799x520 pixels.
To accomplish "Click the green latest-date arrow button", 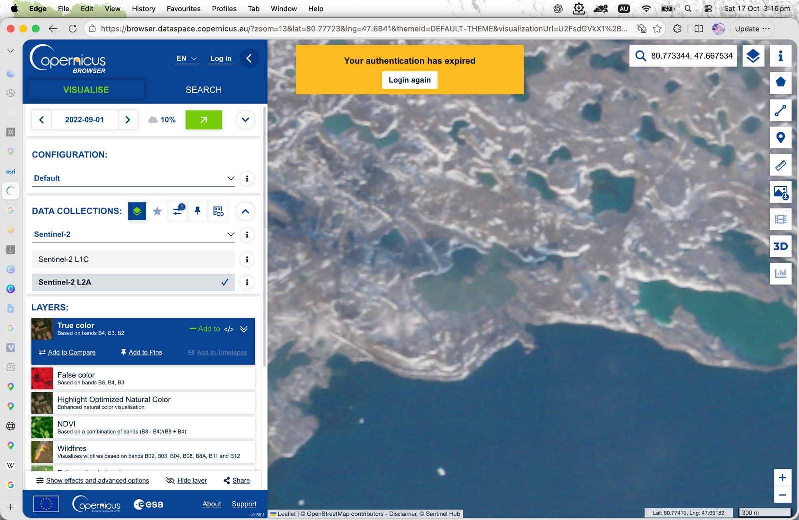I will point(204,120).
